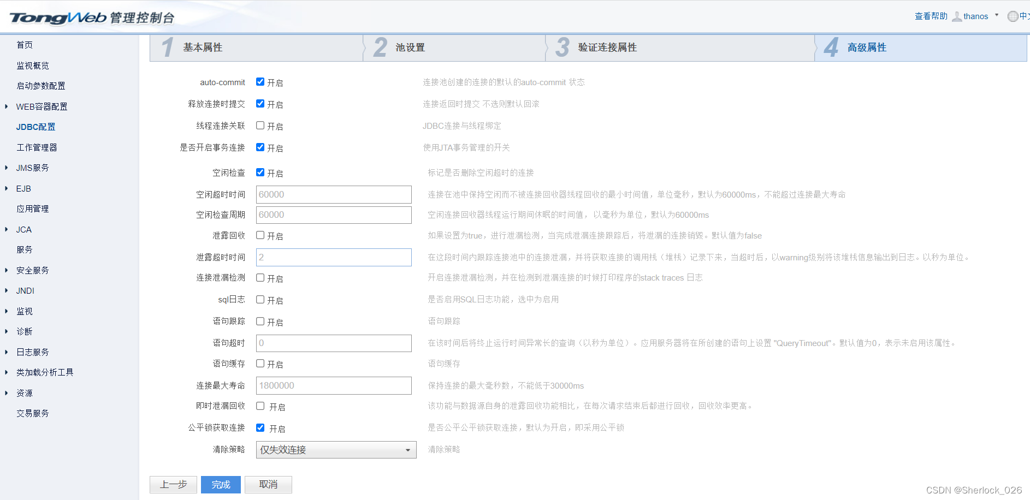
Task: Enable the 泄露回收 checkbox
Action: [x=260, y=235]
